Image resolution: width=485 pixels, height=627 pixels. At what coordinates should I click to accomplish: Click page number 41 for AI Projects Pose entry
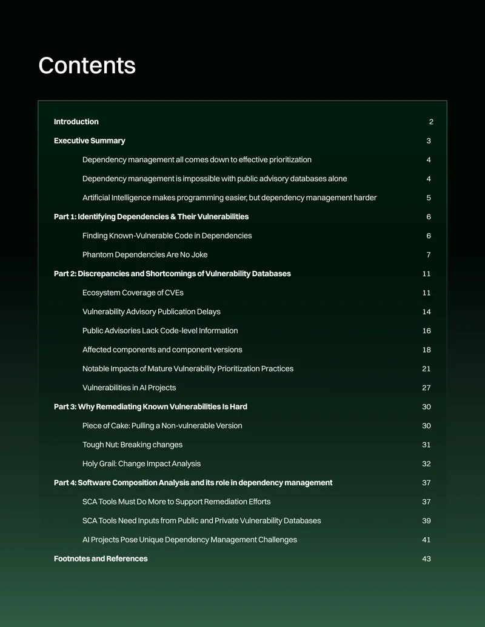pyautogui.click(x=427, y=539)
